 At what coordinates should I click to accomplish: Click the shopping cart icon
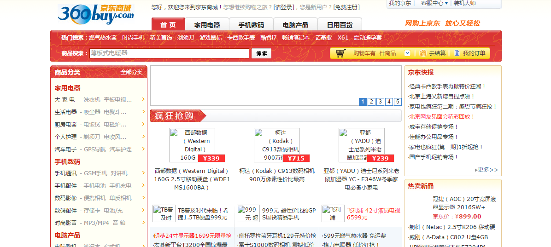pyautogui.click(x=340, y=53)
